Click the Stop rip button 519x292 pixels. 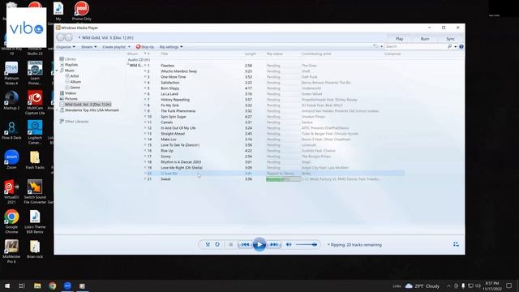[145, 47]
